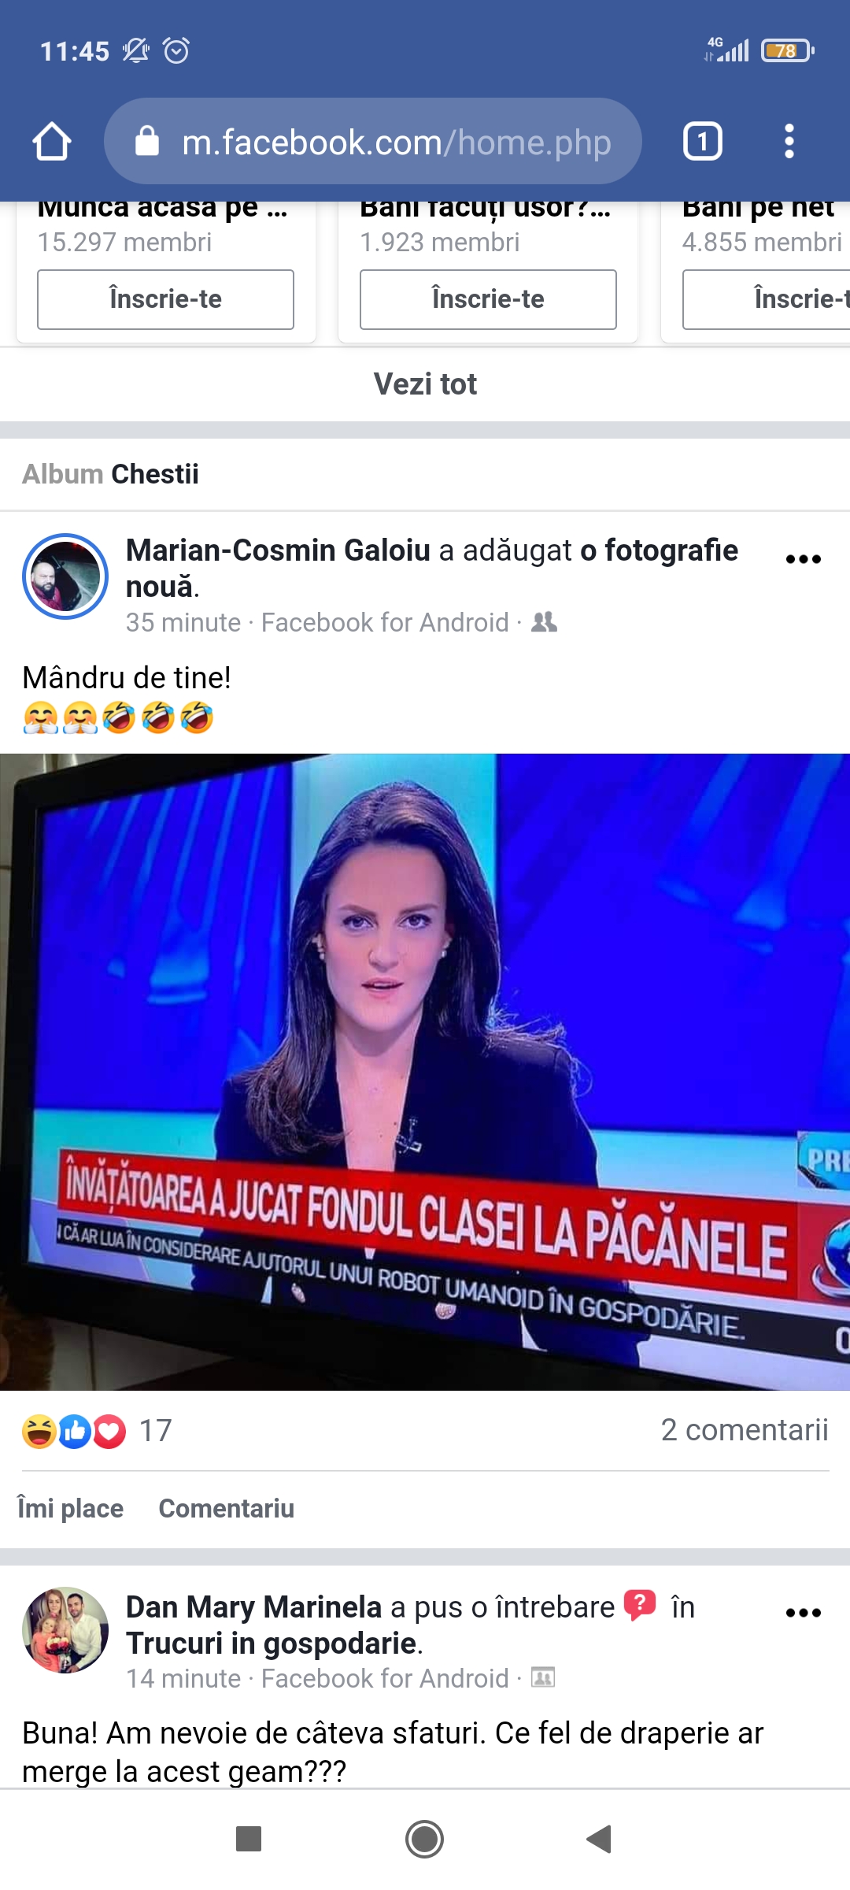Open the Trucuri in gospodarie group
Image resolution: width=850 pixels, height=1890 pixels.
coord(272,1644)
